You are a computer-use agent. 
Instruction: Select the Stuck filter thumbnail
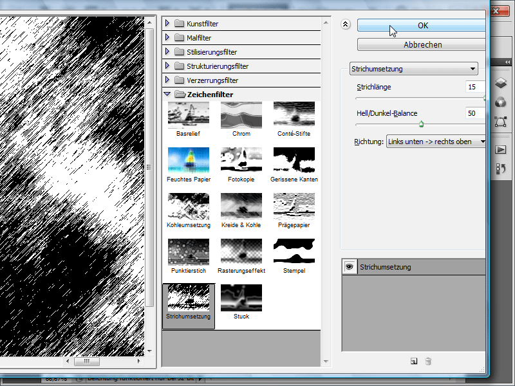(x=241, y=297)
